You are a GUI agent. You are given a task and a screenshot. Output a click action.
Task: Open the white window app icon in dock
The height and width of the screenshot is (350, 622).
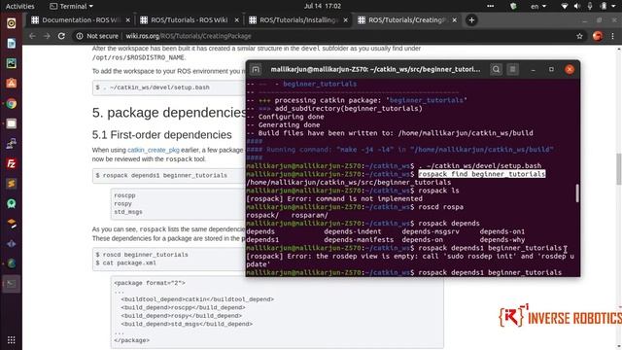coord(11,123)
